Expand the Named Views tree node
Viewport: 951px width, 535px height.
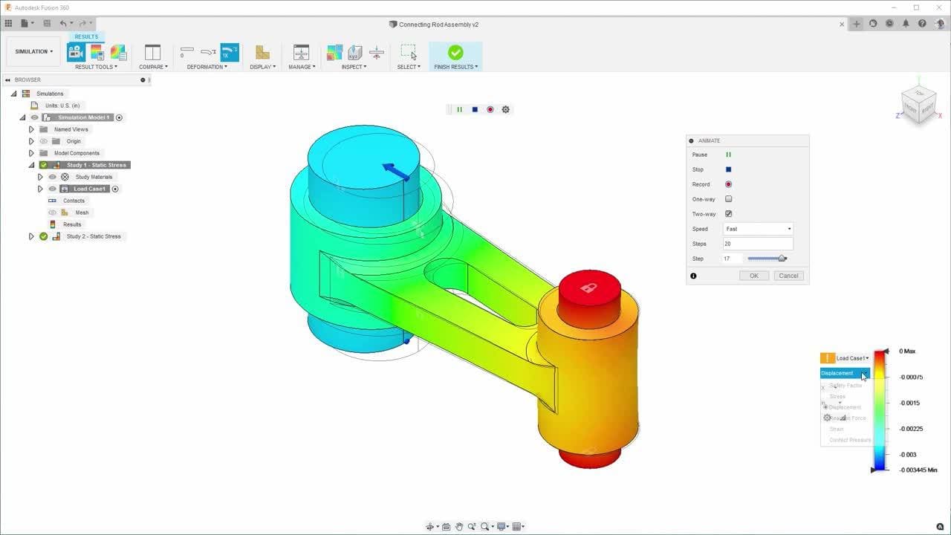point(31,129)
